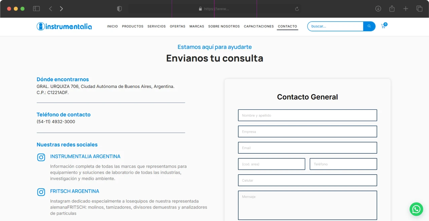The height and width of the screenshot is (221, 429).
Task: Click the Teléfono field
Action: [x=344, y=164]
